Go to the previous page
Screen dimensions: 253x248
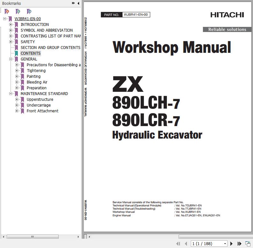(x=186, y=244)
